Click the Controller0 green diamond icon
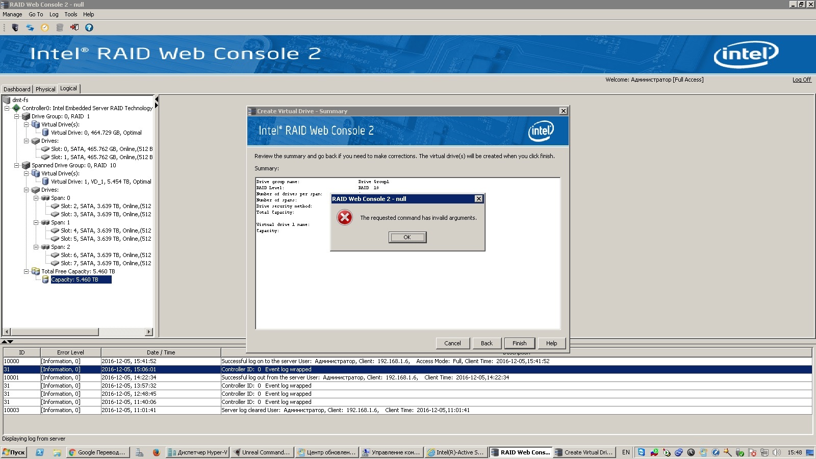816x459 pixels. click(x=16, y=108)
